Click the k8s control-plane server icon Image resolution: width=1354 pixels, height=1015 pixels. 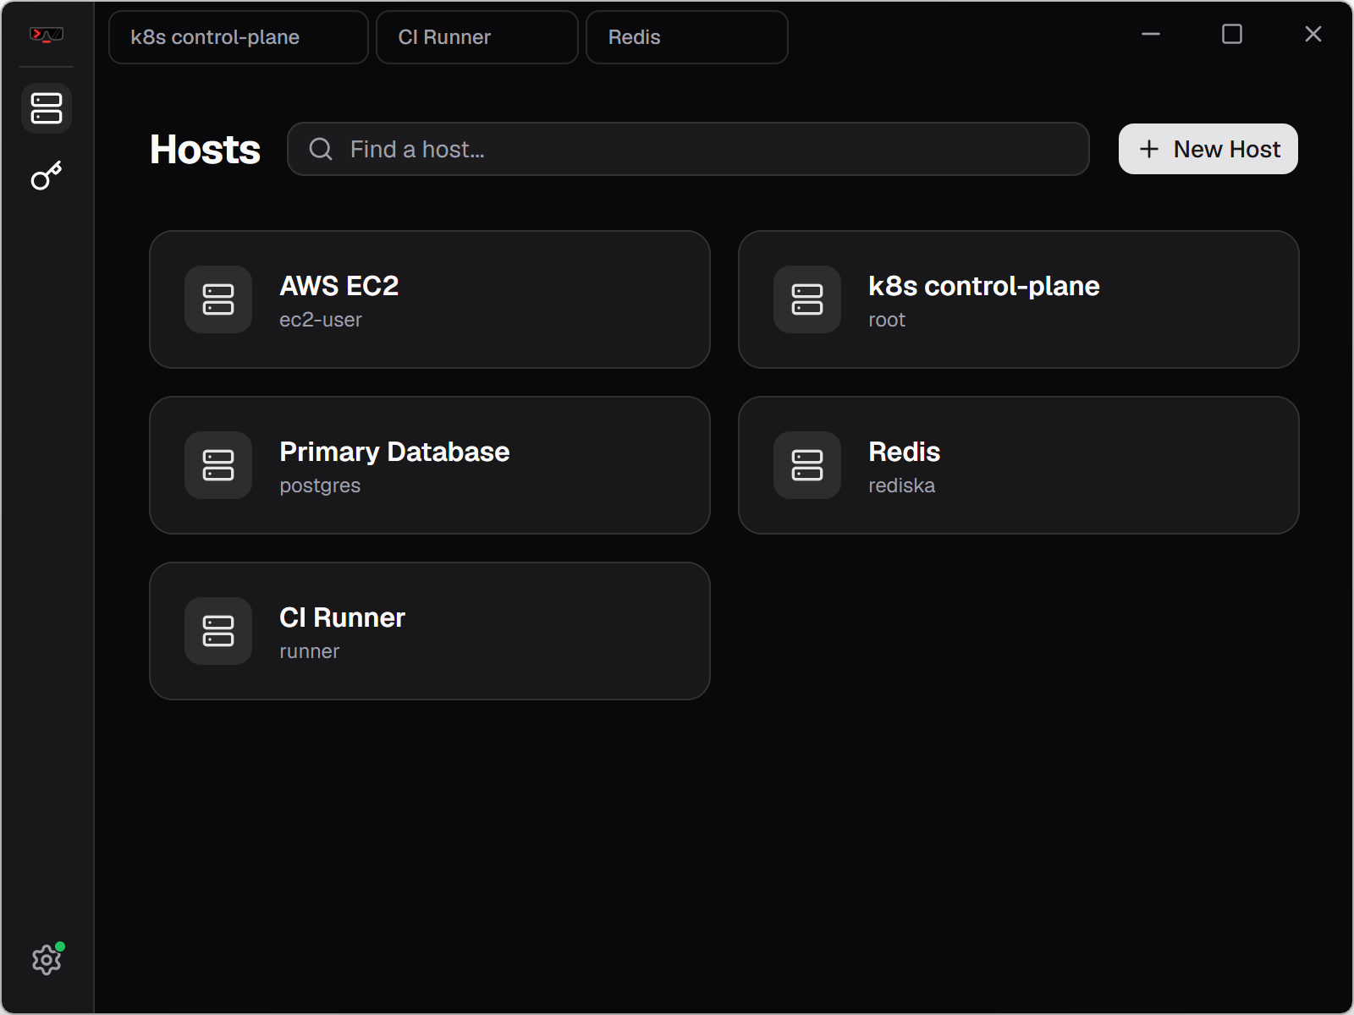tap(807, 299)
